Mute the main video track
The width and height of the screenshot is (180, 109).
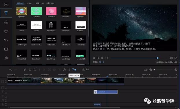tap(6, 81)
